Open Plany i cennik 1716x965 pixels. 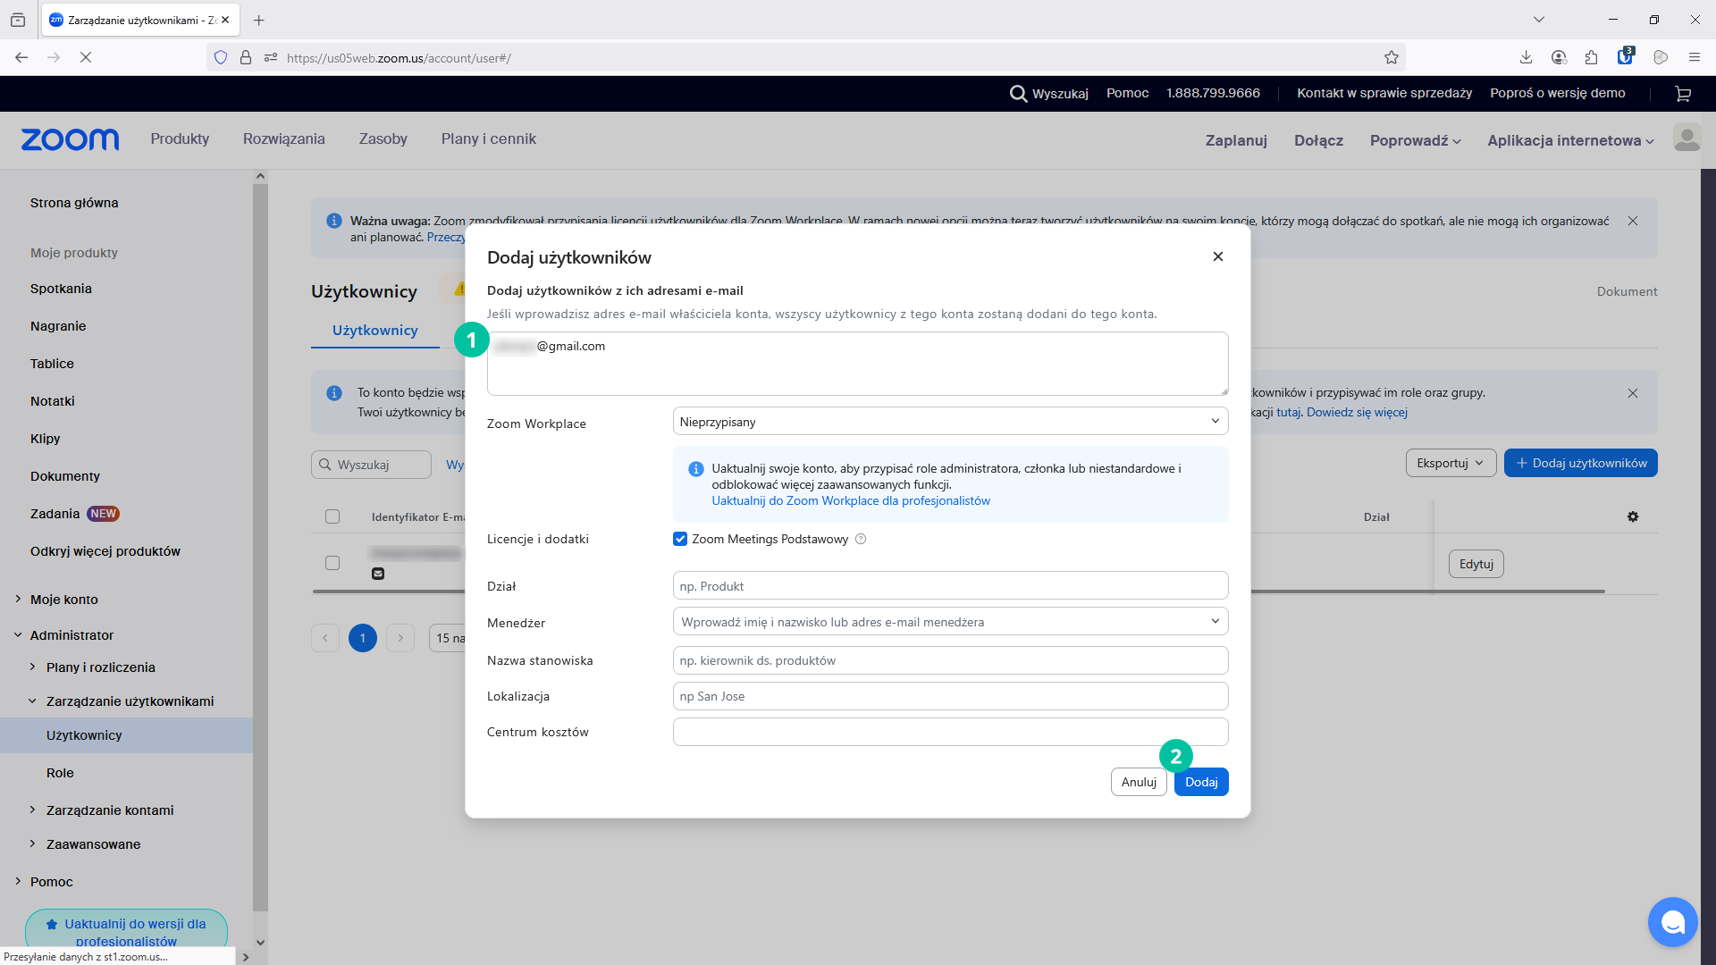pyautogui.click(x=489, y=138)
